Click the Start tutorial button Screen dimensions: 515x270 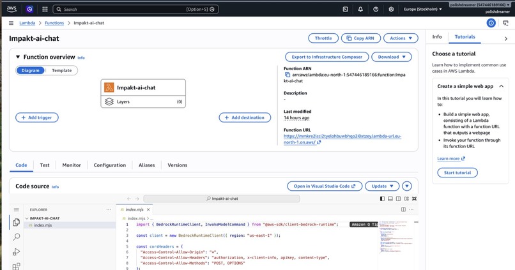coord(457,172)
